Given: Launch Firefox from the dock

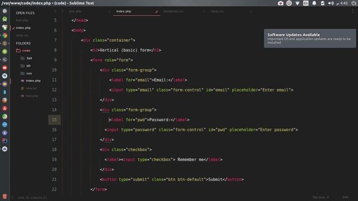Looking at the screenshot, I should click(4, 100).
